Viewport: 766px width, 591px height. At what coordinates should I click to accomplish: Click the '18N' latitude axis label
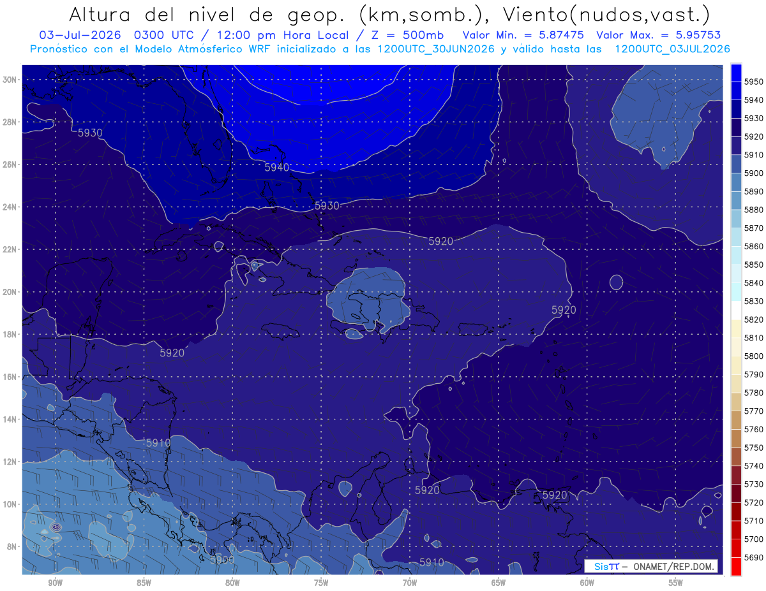(10, 334)
